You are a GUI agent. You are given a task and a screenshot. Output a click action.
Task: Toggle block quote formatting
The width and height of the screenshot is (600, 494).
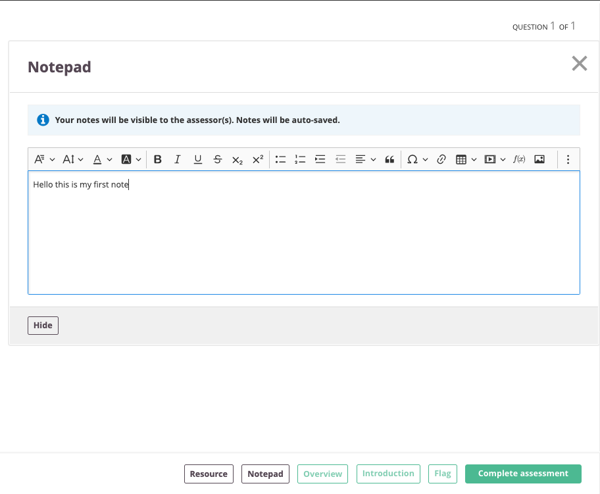pyautogui.click(x=389, y=159)
